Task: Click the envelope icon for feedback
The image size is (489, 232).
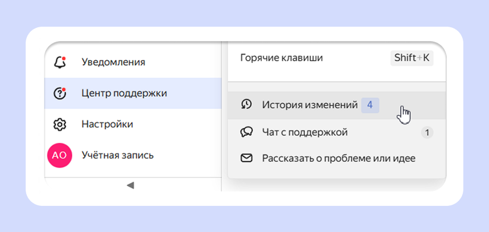Action: 246,159
